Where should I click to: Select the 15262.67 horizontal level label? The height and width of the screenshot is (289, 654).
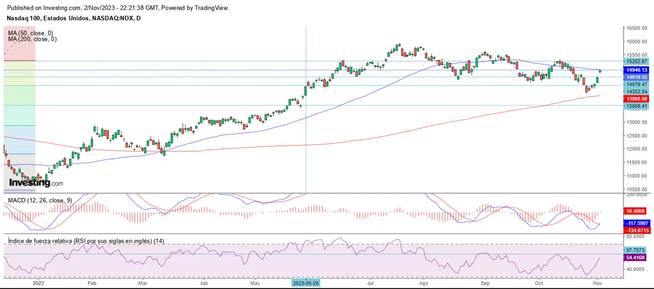(x=636, y=62)
